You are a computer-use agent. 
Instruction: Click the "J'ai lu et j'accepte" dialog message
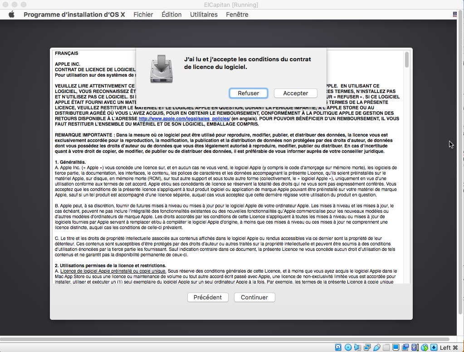(x=247, y=63)
